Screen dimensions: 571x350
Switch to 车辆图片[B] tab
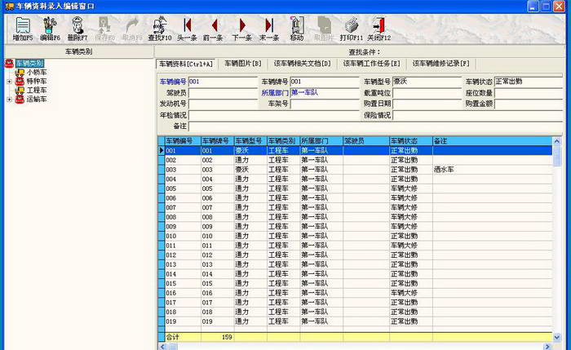coord(243,64)
